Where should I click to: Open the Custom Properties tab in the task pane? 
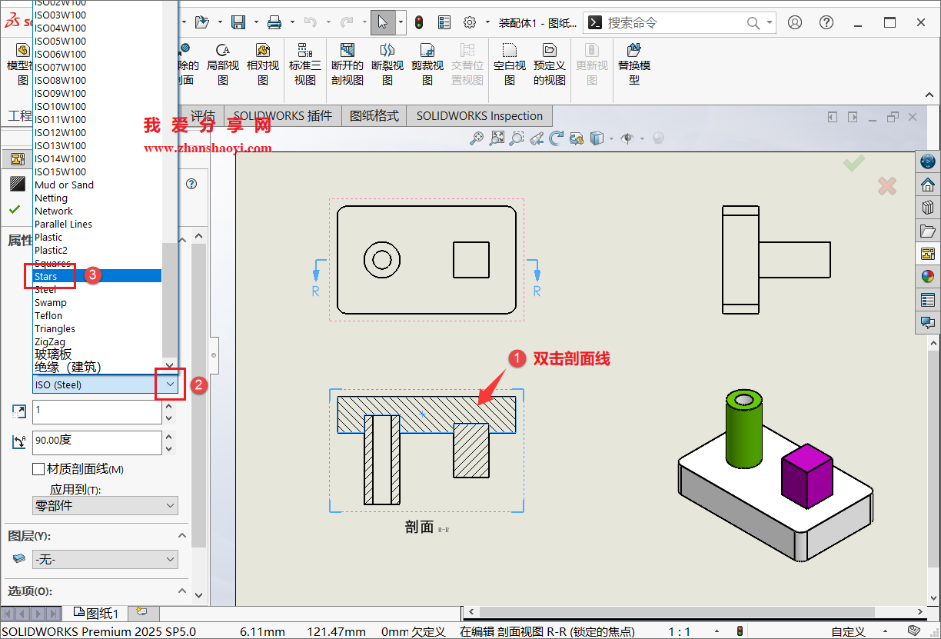tap(928, 300)
